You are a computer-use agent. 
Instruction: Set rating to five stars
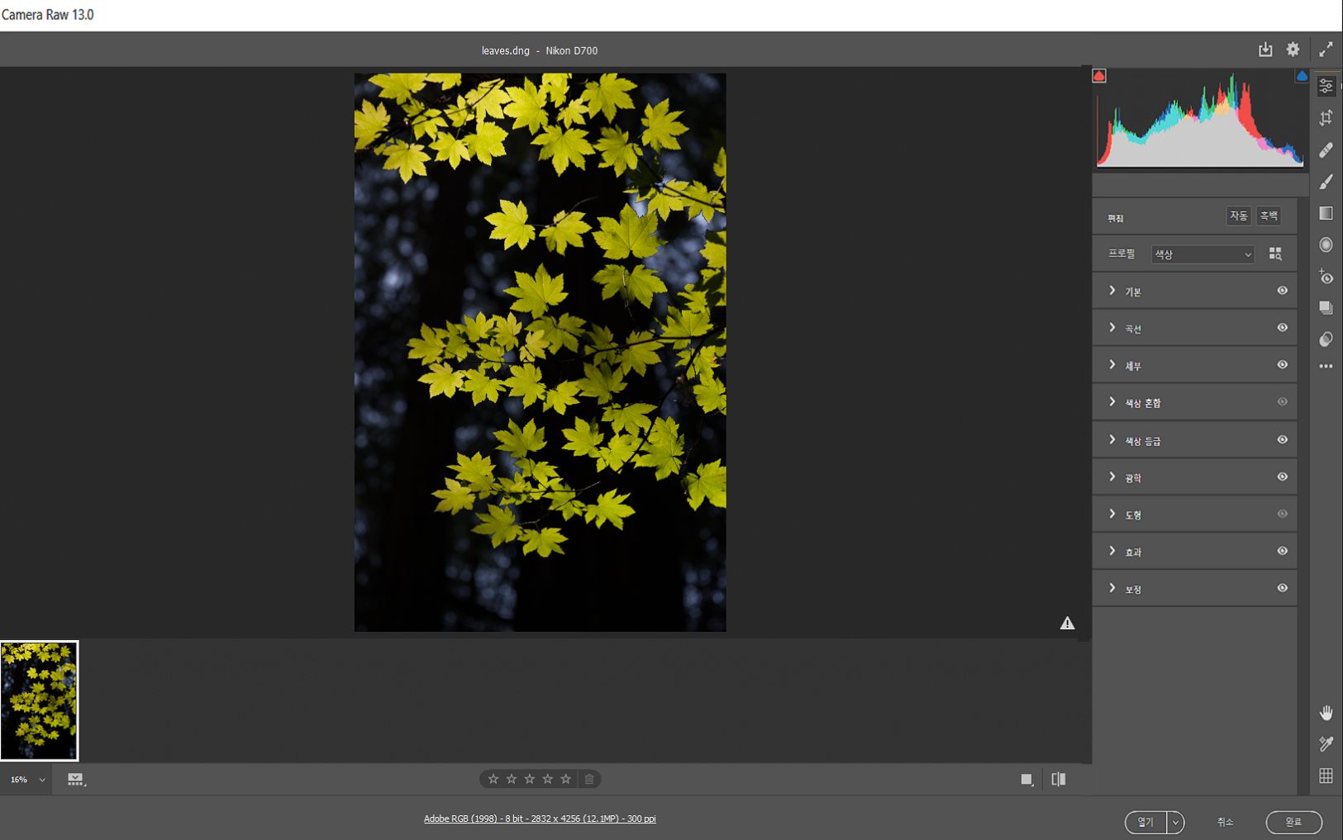tap(566, 779)
